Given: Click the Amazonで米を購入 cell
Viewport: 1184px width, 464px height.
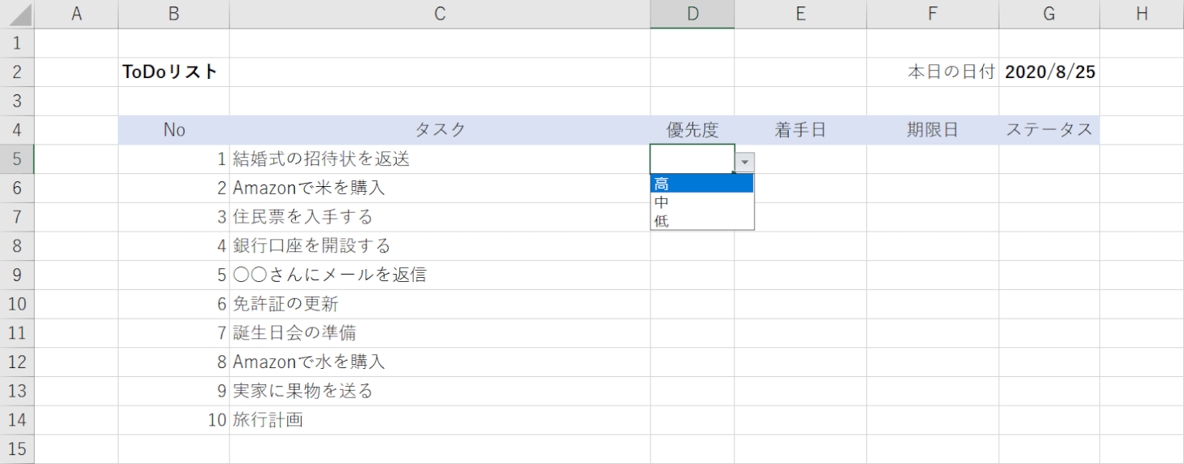Looking at the screenshot, I should coord(439,188).
